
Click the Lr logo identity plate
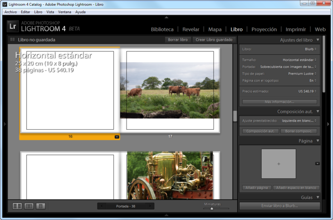pos(12,26)
